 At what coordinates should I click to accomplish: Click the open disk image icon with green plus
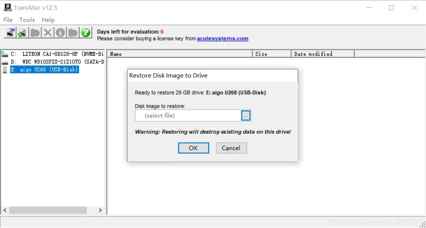tap(22, 33)
